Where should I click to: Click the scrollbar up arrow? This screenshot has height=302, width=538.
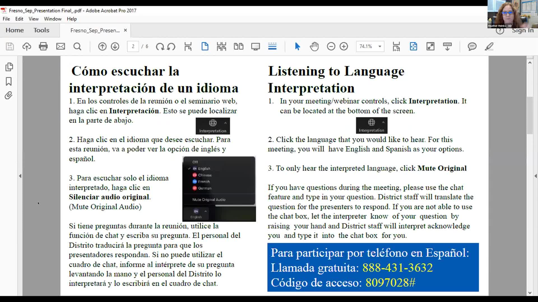point(530,63)
